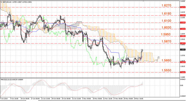
Task: Click the 29 Oct 00:00 time label
Action: 66,99
